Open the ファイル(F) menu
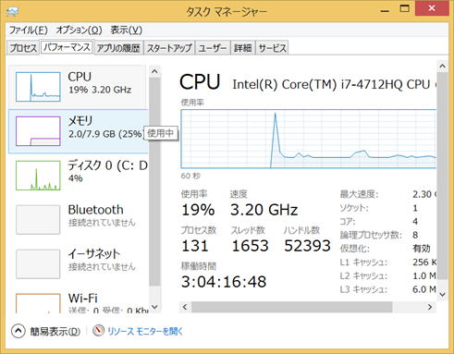The height and width of the screenshot is (354, 454). click(28, 31)
